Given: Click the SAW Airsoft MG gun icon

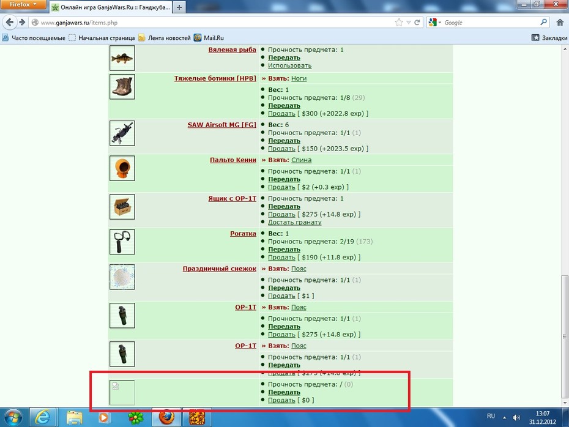Looking at the screenshot, I should click(x=122, y=133).
